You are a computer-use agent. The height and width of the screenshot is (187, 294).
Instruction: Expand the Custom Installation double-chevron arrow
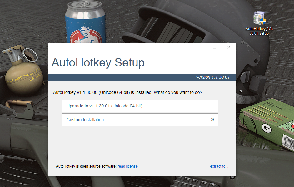coord(212,120)
